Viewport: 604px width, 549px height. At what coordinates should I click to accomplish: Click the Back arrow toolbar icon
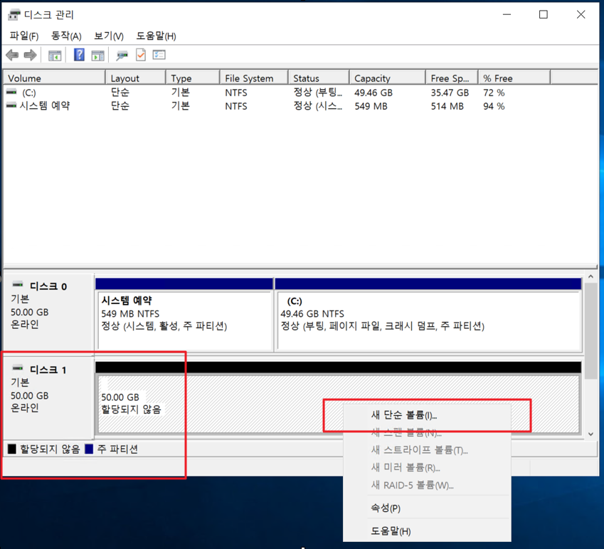(12, 55)
